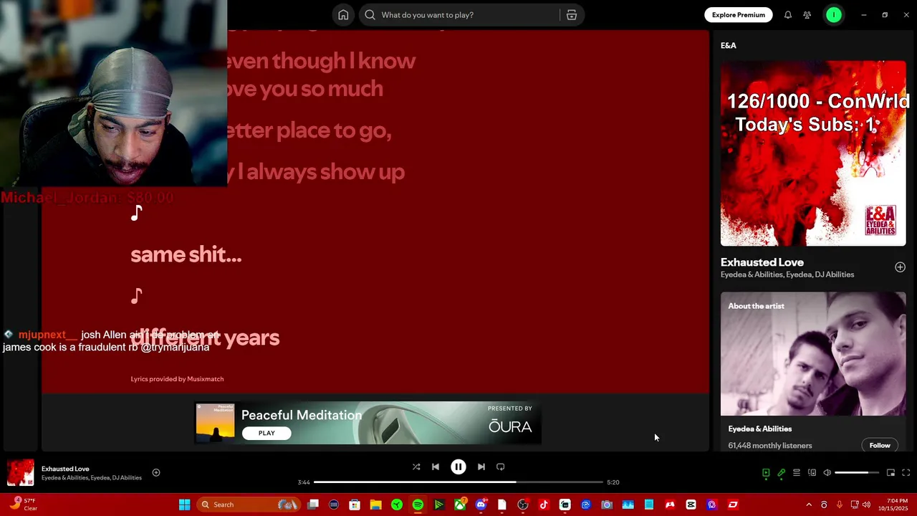Open CapCut from the taskbar
917x516 pixels.
(691, 505)
